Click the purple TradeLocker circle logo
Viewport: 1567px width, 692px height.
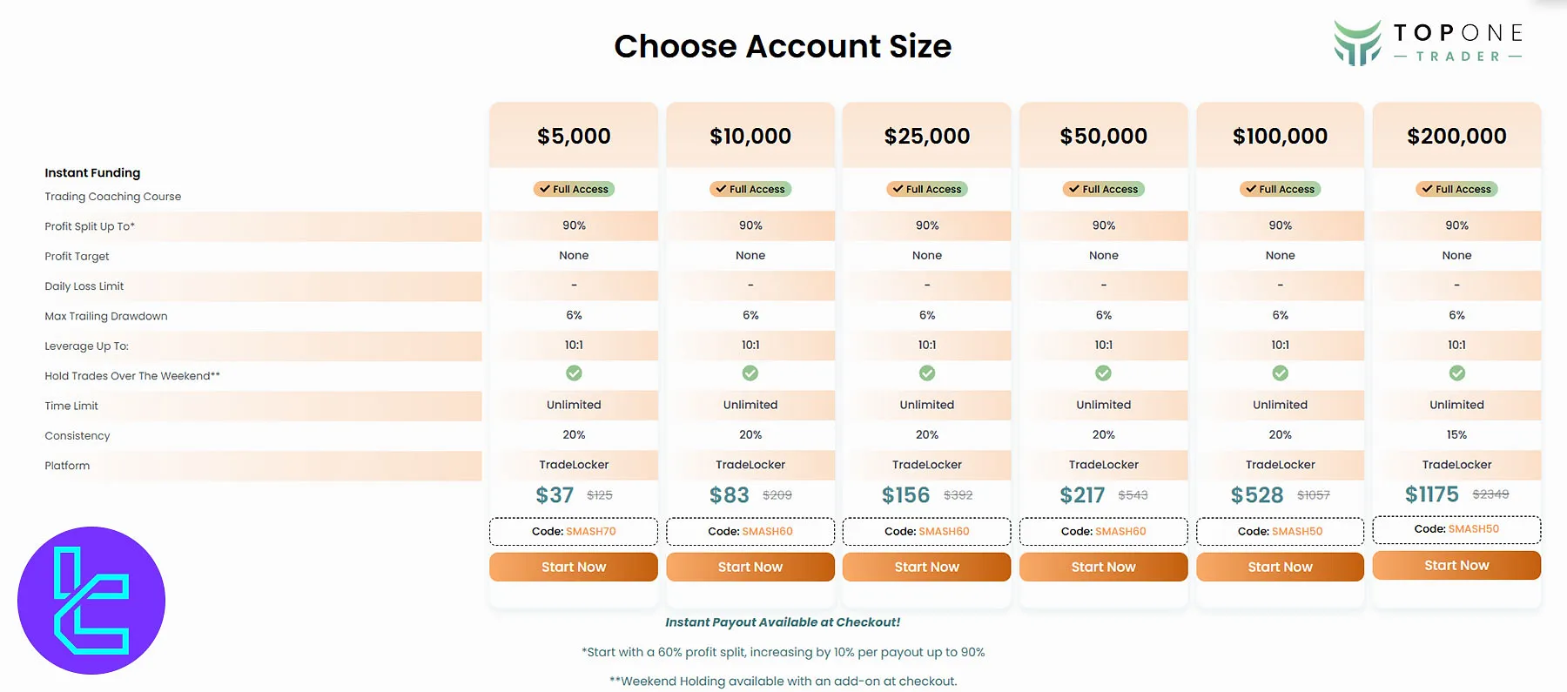point(91,601)
